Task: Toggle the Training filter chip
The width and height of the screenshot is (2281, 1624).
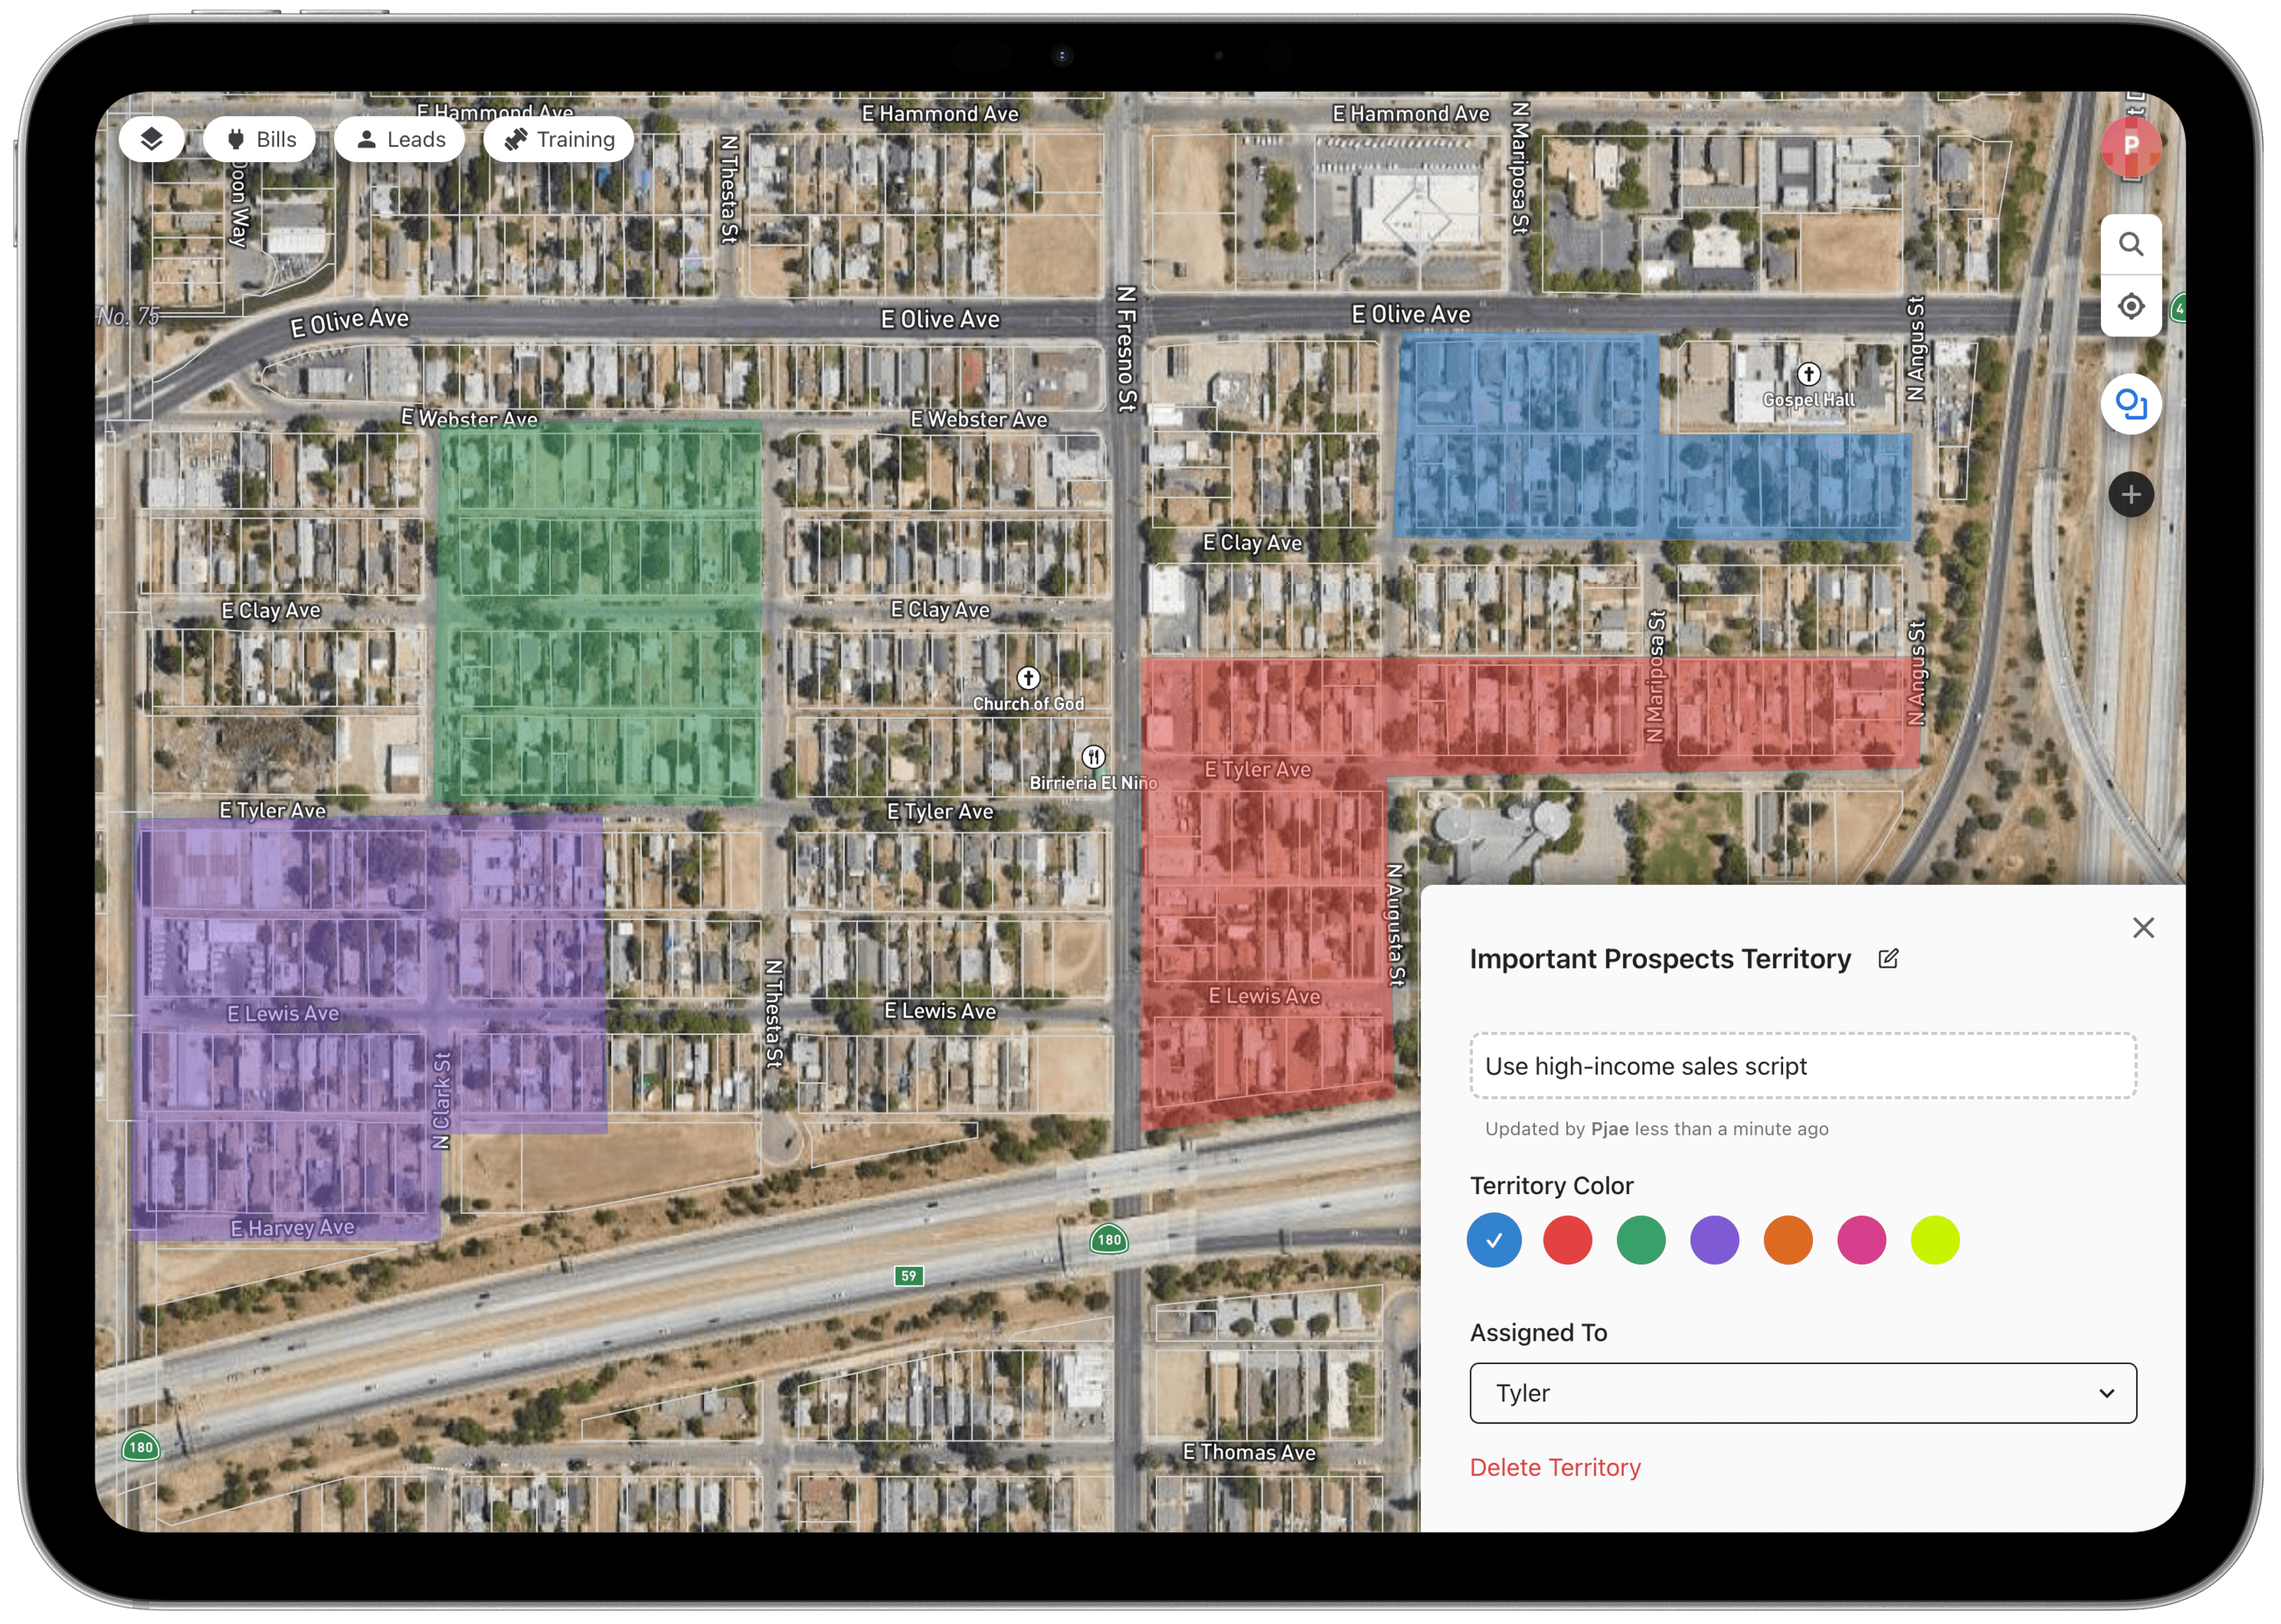Action: 558,139
